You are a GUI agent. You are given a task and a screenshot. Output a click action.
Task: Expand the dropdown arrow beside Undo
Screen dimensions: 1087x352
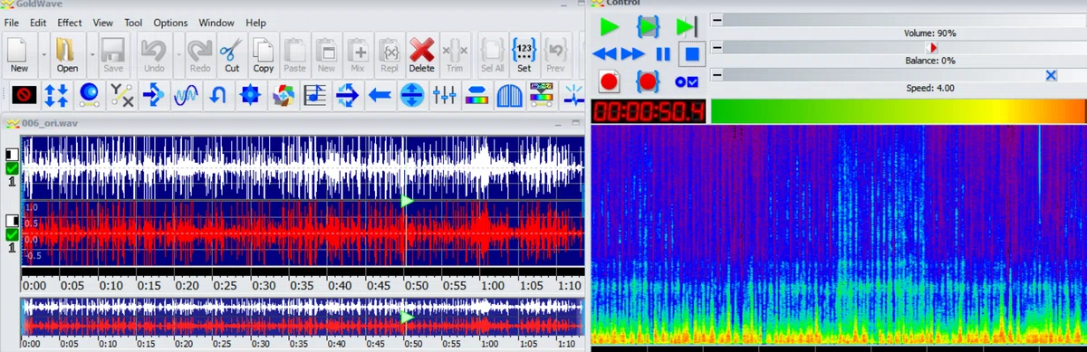179,55
